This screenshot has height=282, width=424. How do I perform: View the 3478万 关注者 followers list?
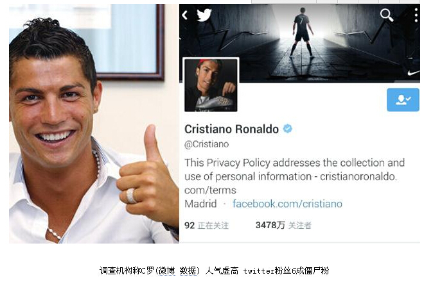pos(283,225)
